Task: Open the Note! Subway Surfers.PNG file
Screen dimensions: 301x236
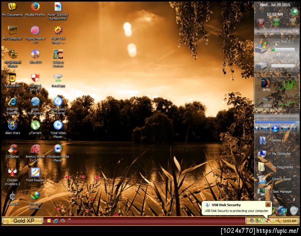Action: point(58,11)
